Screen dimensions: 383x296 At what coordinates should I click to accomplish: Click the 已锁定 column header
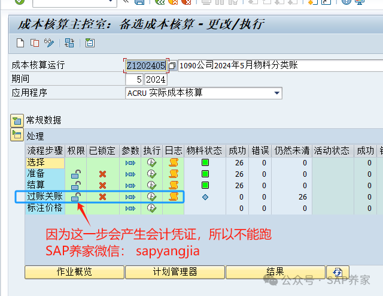click(102, 150)
